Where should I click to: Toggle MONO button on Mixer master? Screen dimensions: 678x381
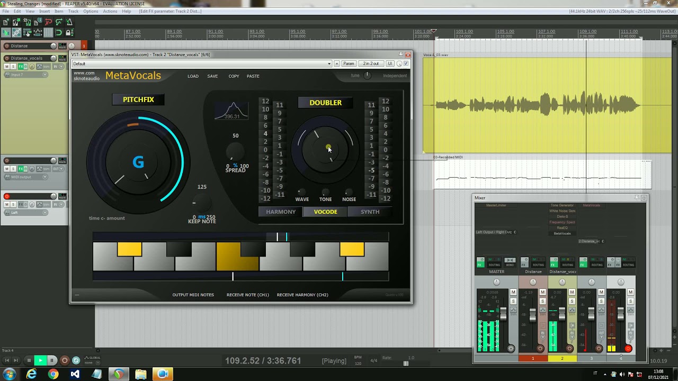(510, 262)
